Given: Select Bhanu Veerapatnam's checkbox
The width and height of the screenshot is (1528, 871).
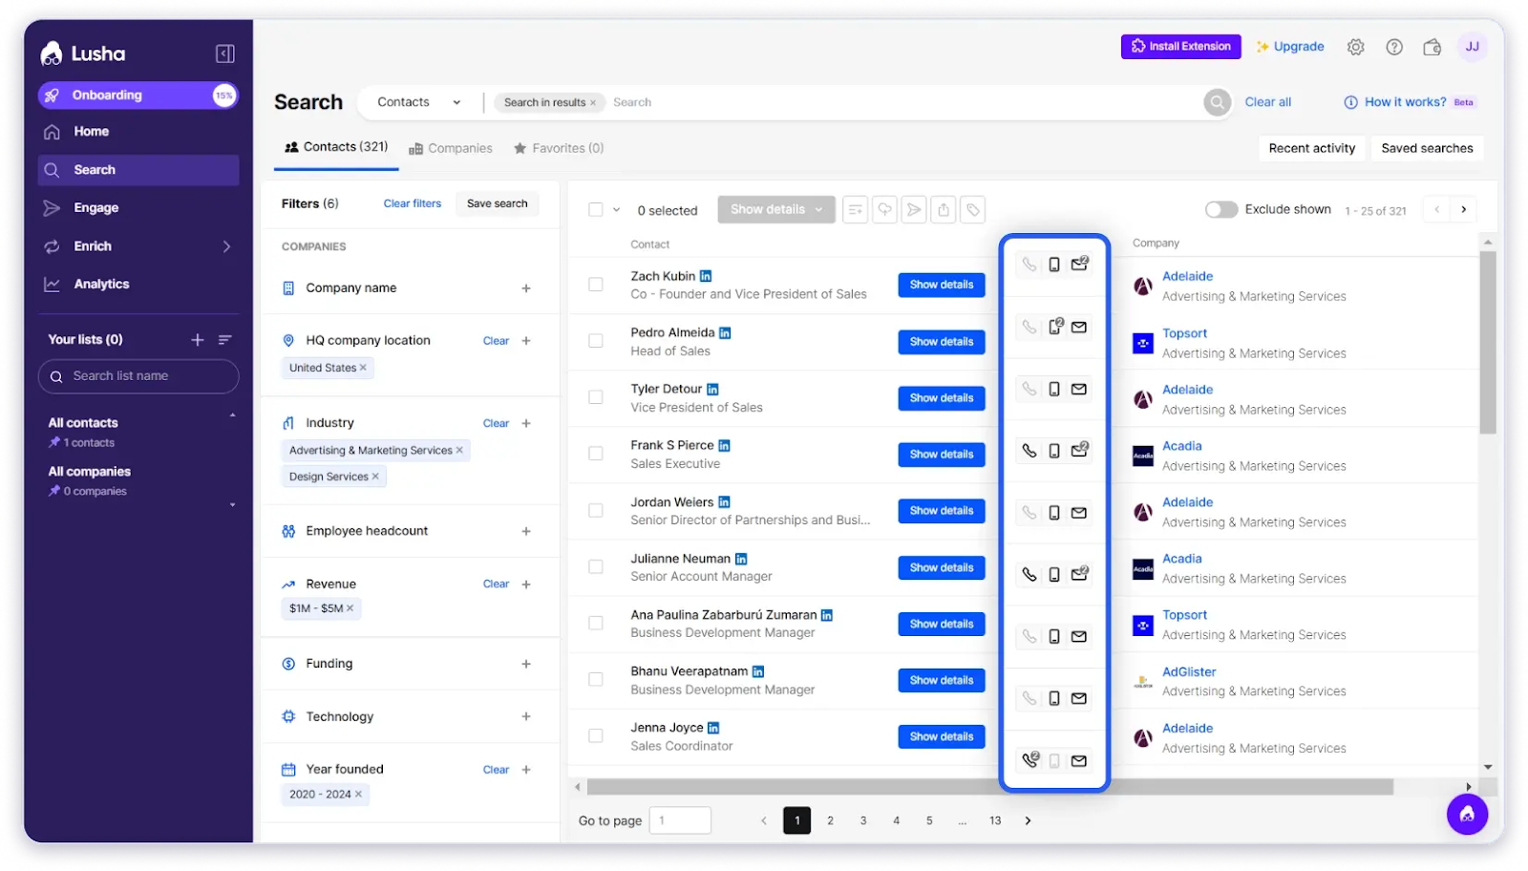Looking at the screenshot, I should coord(596,680).
